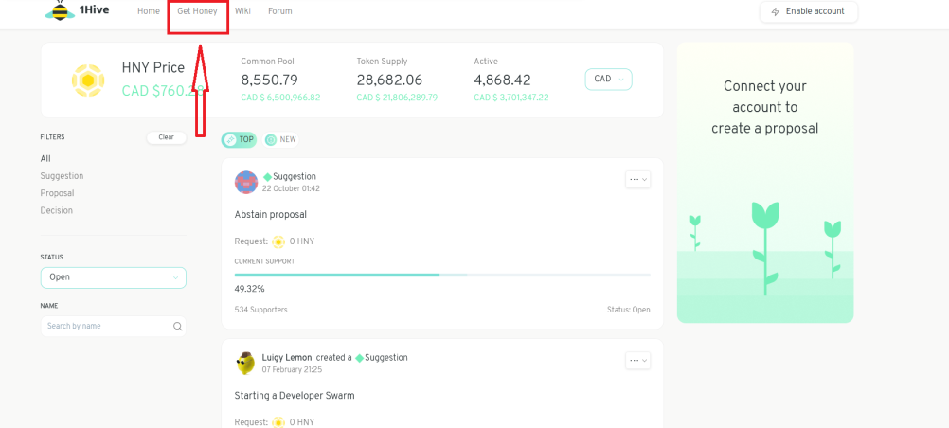
Task: Click the green Suggestion diamond on Abstain proposal
Action: tap(267, 177)
